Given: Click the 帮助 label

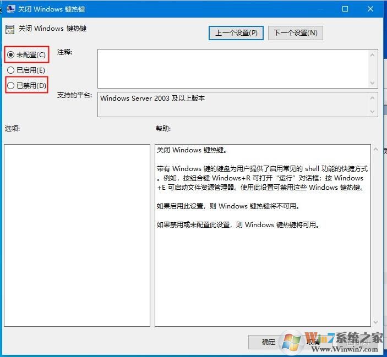Looking at the screenshot, I should tap(163, 129).
